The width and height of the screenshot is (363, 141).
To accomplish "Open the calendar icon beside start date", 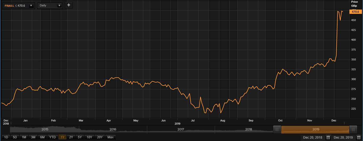I will (x=328, y=138).
